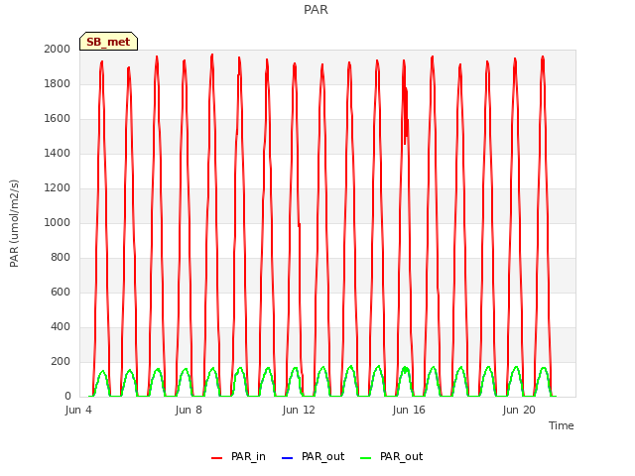The image size is (635, 476).
Task: Click the Jun 4 x-axis label
Action: click(78, 410)
